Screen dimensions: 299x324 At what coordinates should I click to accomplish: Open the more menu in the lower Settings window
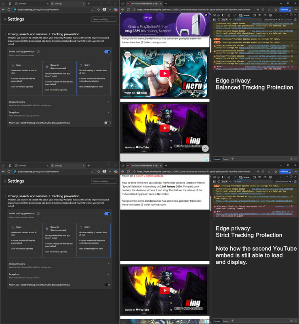pos(110,171)
